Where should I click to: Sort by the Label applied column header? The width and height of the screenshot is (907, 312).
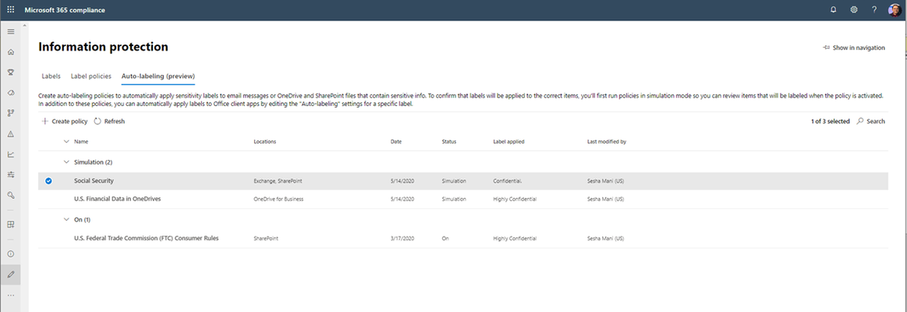pyautogui.click(x=508, y=141)
